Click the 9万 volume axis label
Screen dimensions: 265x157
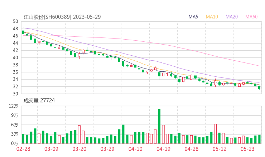coord(15,116)
